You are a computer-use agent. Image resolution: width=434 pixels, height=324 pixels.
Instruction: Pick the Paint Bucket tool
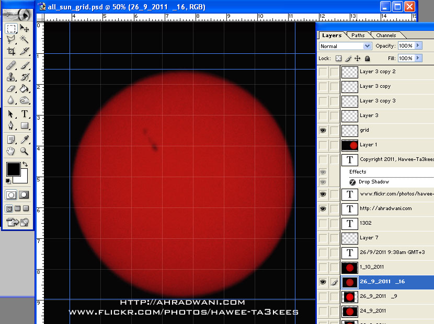click(x=25, y=89)
